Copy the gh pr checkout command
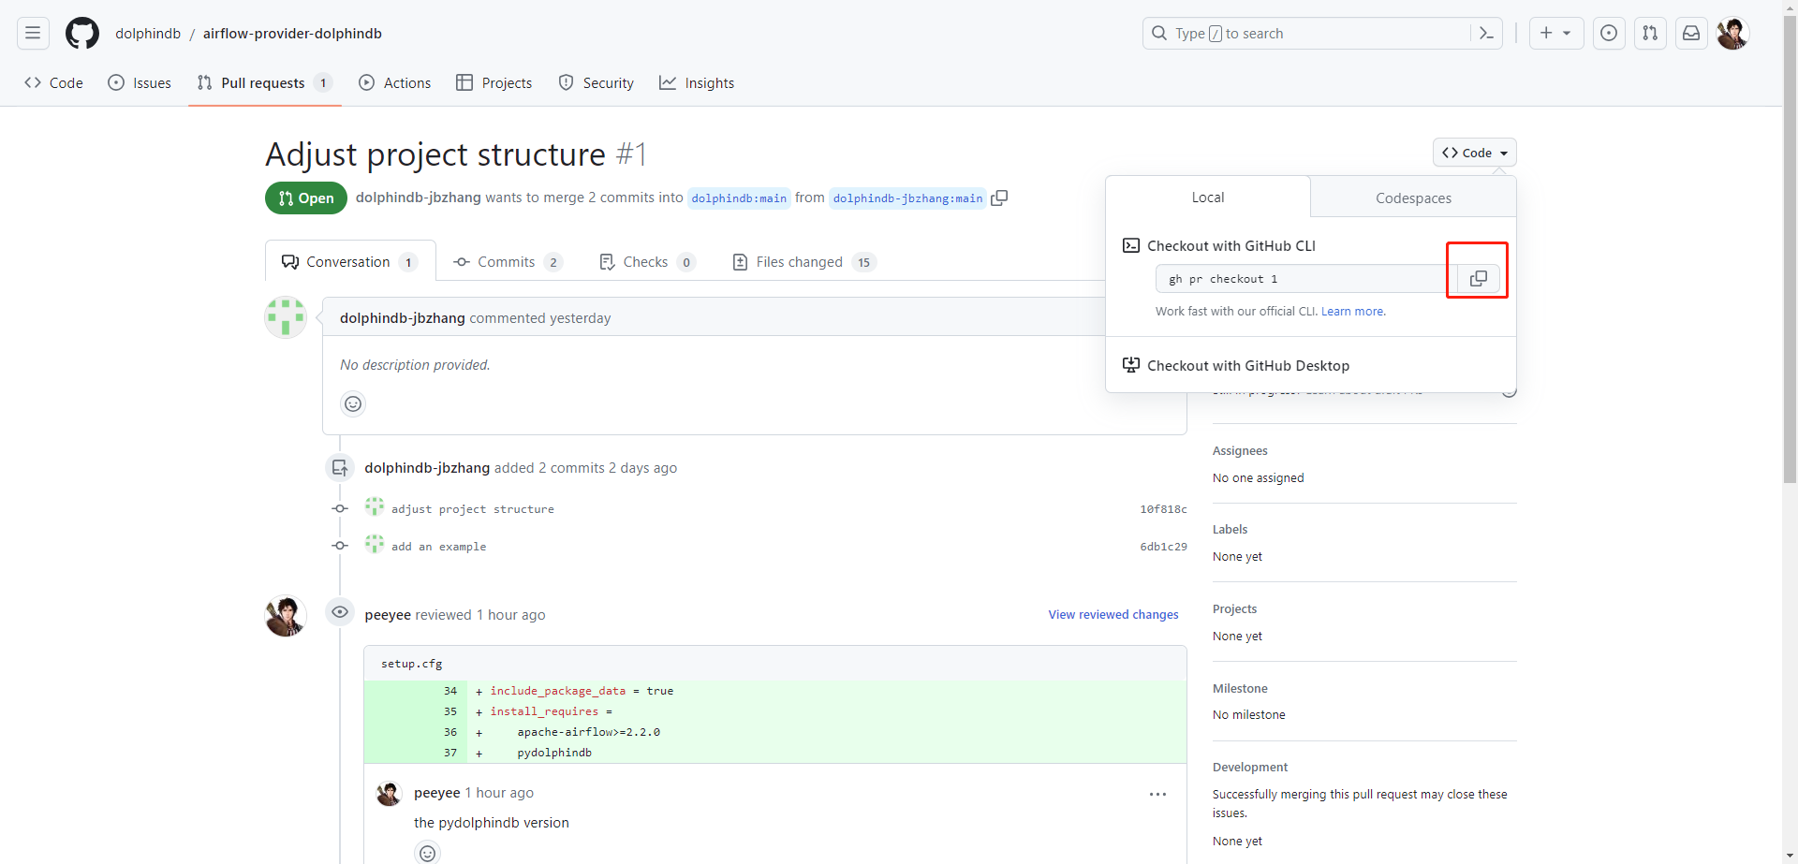Screen dimensions: 1798x864 click(1479, 279)
